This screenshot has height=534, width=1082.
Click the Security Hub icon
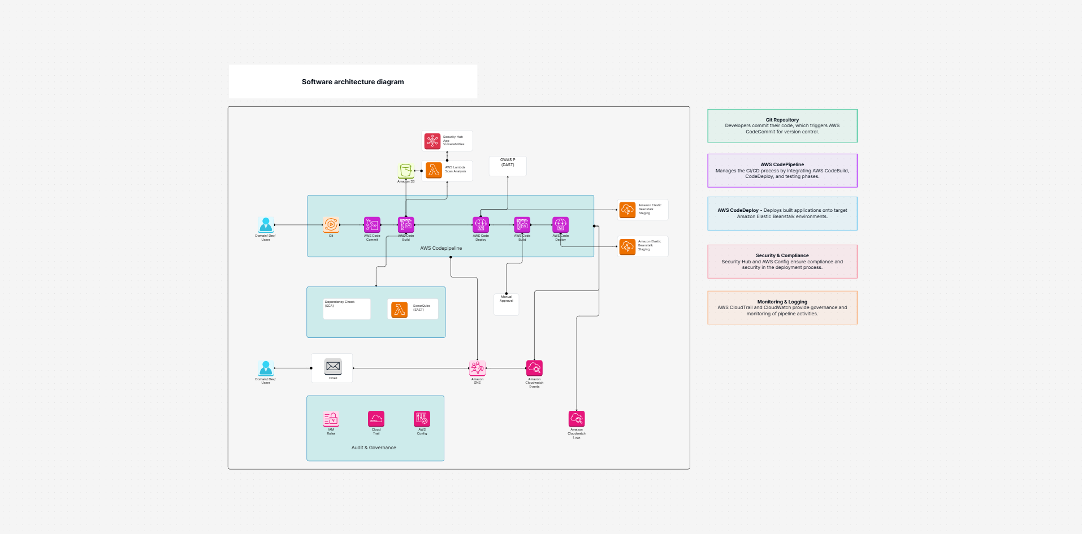[x=432, y=141]
